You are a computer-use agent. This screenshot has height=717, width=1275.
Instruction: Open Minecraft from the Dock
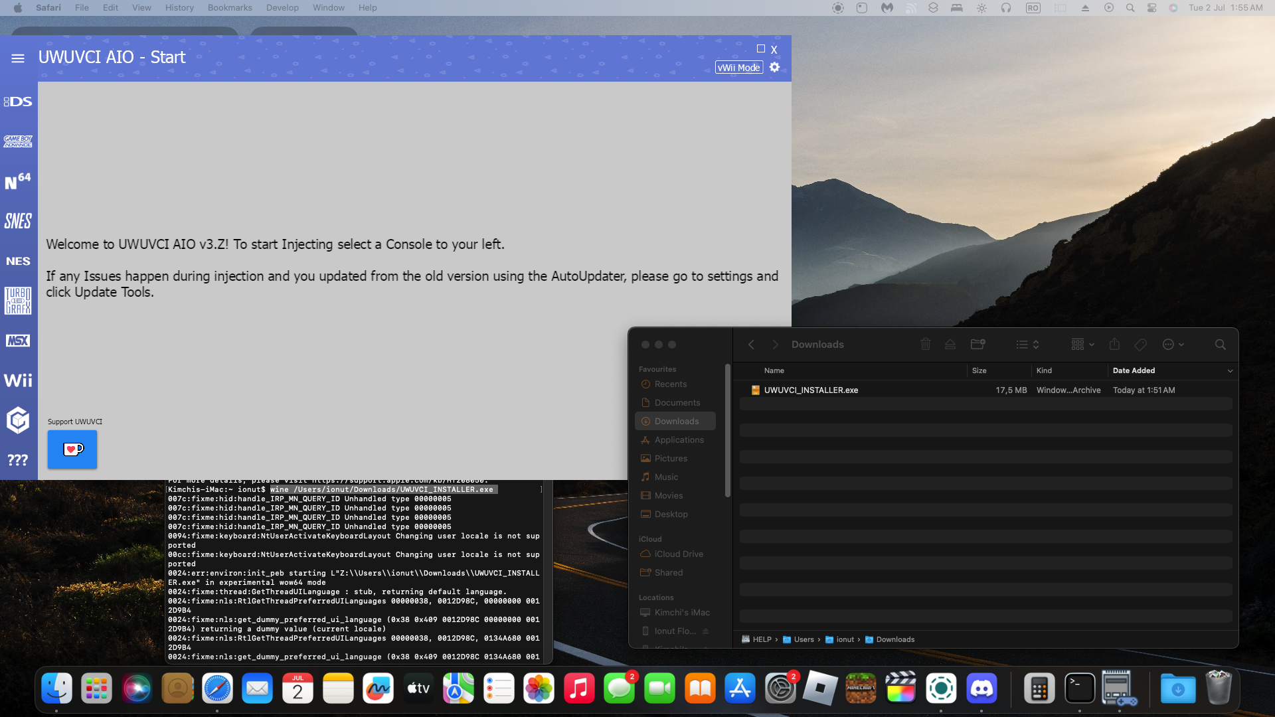click(x=861, y=688)
